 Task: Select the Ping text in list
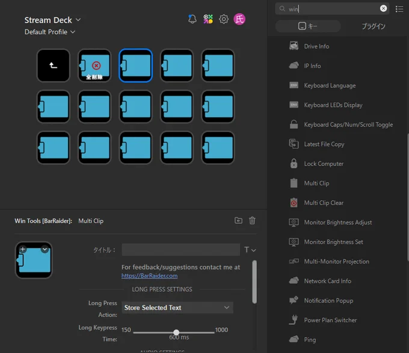coord(310,339)
